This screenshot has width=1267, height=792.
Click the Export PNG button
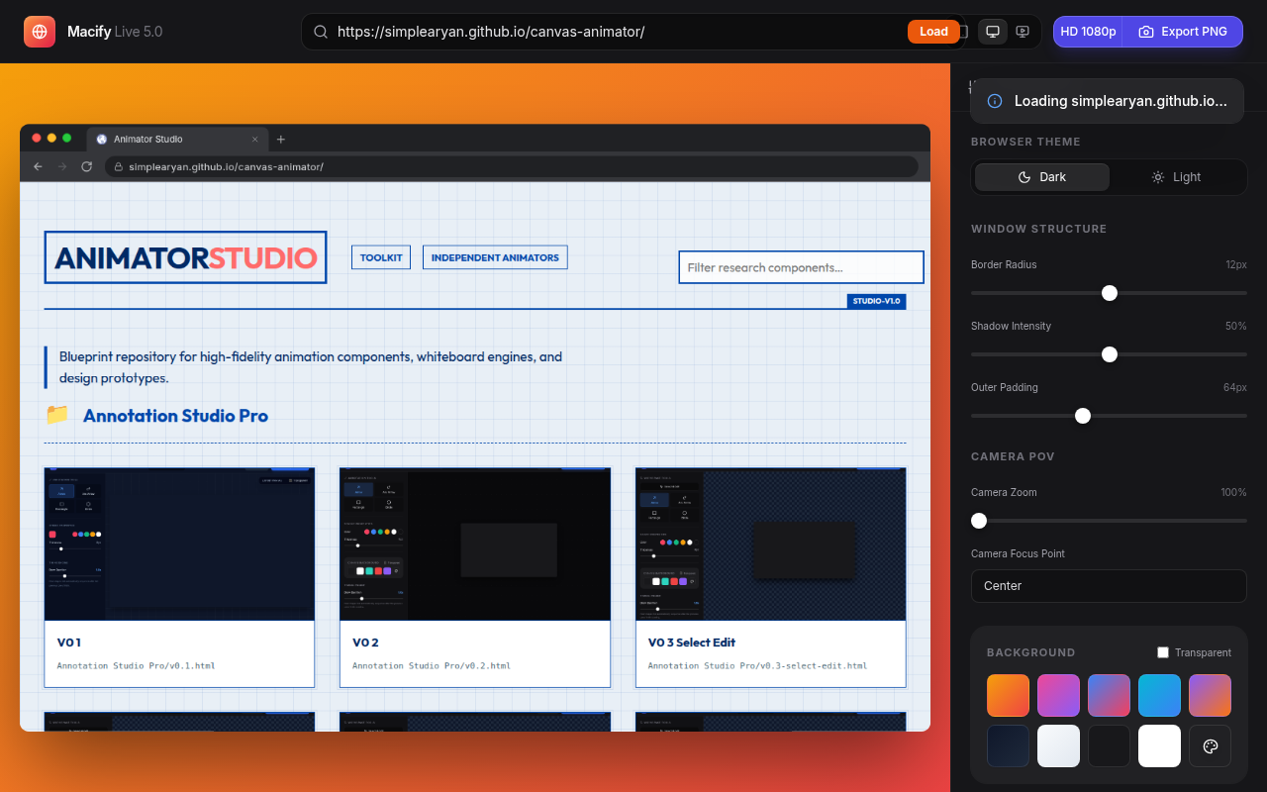[1183, 32]
